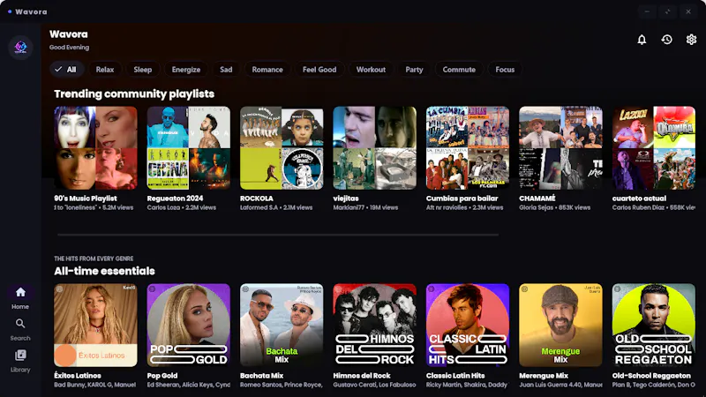Click the Cumbias para bailar title
The image size is (706, 397).
point(462,198)
